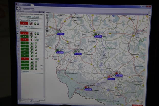Click the red cross icon in the first pokój row

pyautogui.click(x=31, y=33)
